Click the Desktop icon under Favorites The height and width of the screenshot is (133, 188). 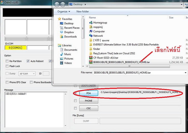tap(61, 23)
